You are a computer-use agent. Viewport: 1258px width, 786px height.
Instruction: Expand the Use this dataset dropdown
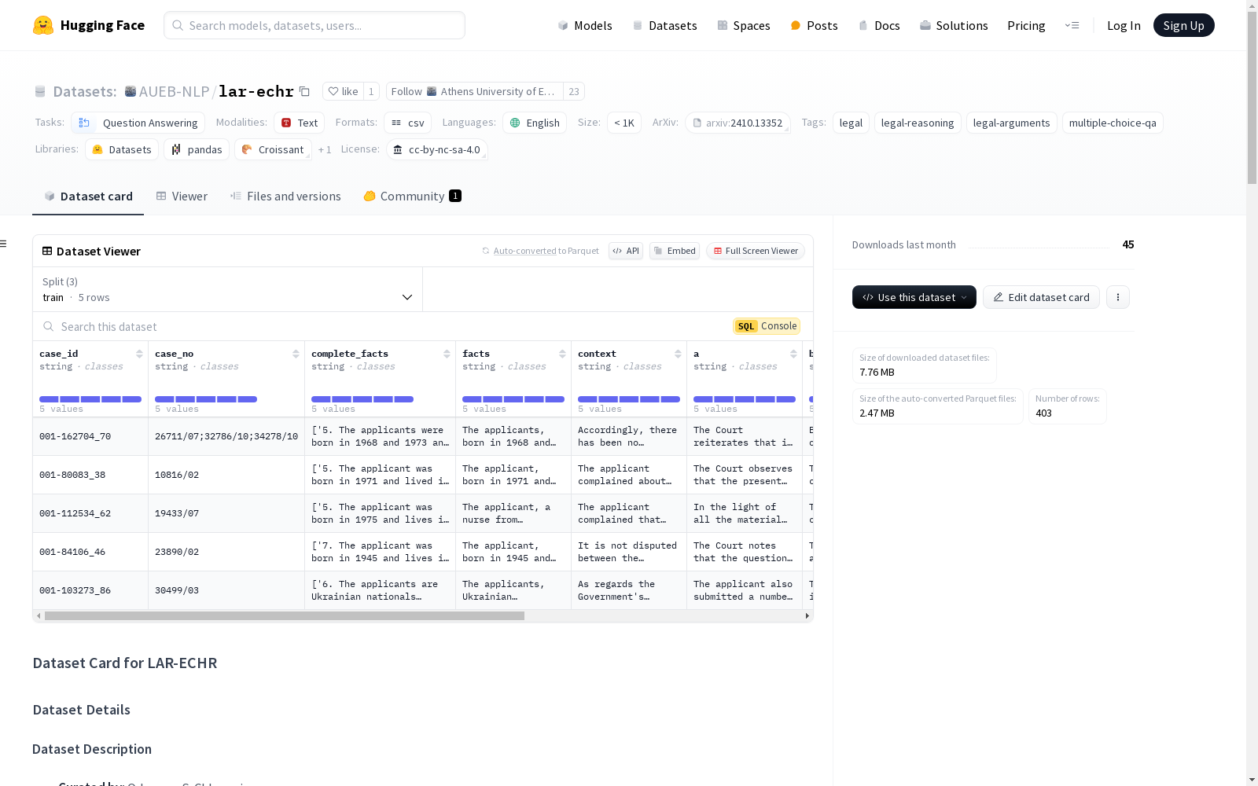(914, 297)
